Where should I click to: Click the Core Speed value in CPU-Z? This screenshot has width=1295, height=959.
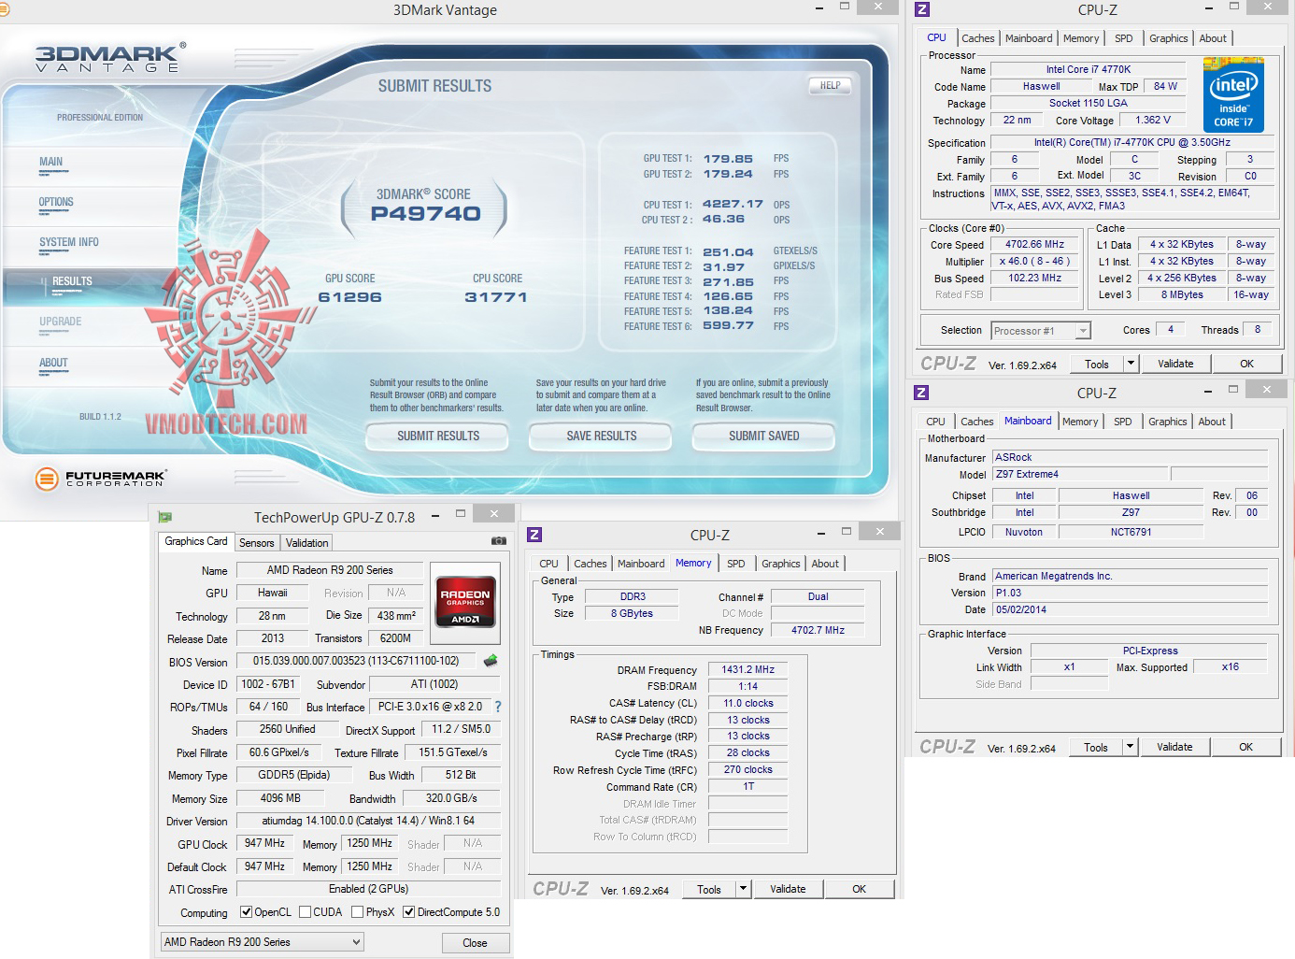1034,244
